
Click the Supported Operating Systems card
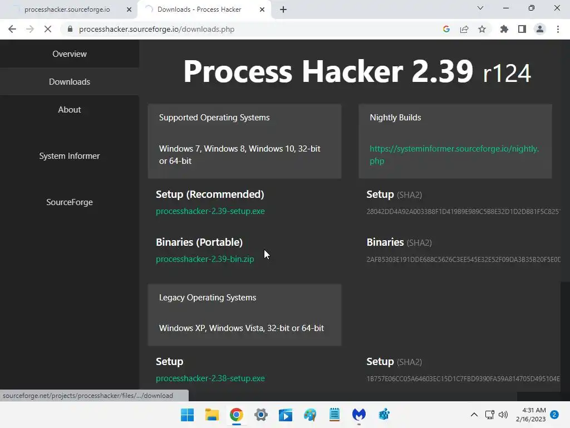[x=244, y=141]
